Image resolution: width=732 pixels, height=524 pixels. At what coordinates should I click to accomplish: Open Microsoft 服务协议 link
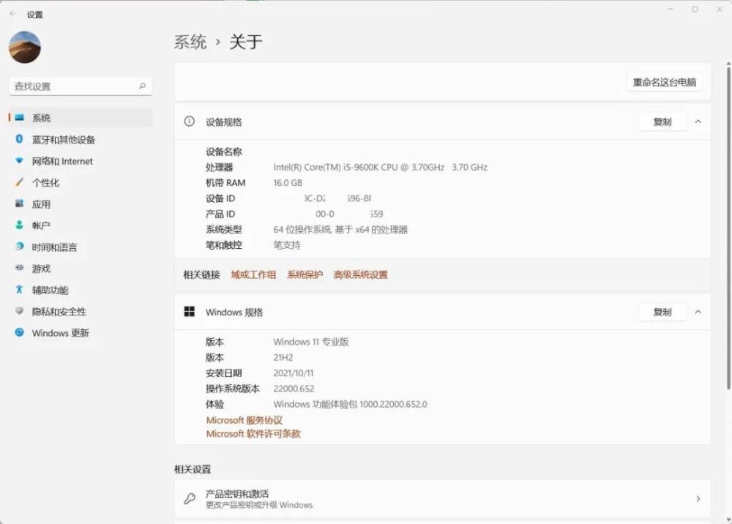[244, 420]
